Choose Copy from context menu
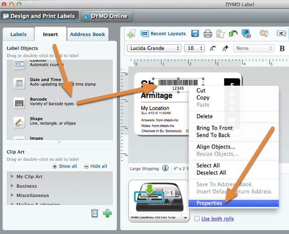The image size is (289, 234). [234, 98]
